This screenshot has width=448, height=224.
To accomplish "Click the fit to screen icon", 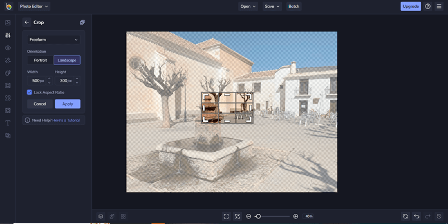I will point(226,216).
